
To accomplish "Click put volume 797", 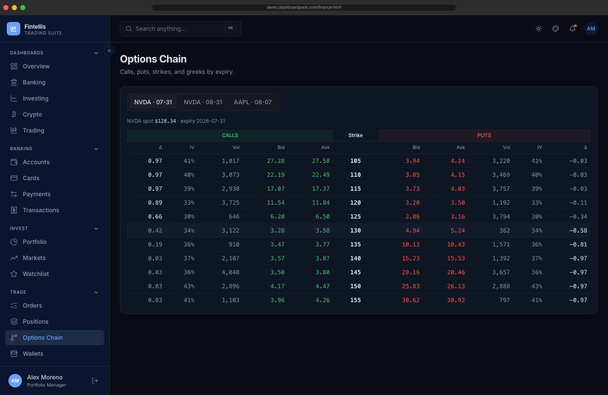I will pos(505,300).
